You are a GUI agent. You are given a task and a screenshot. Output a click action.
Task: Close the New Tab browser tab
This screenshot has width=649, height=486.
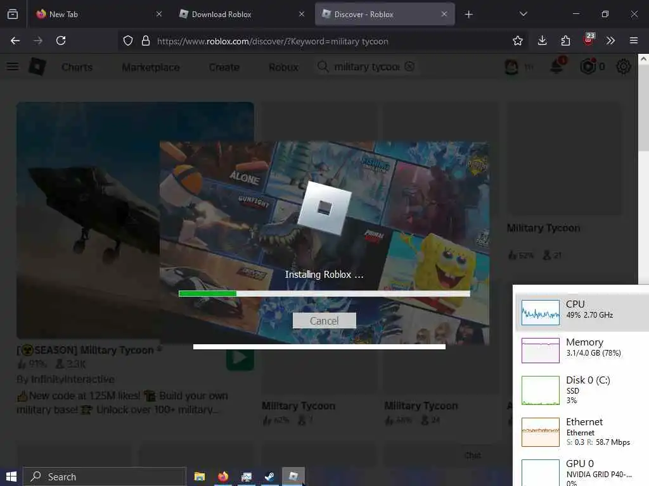159,14
